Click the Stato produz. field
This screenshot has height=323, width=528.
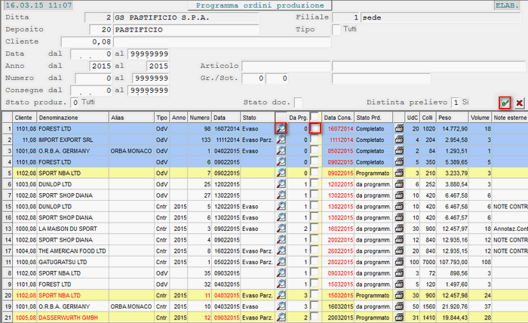[x=75, y=103]
